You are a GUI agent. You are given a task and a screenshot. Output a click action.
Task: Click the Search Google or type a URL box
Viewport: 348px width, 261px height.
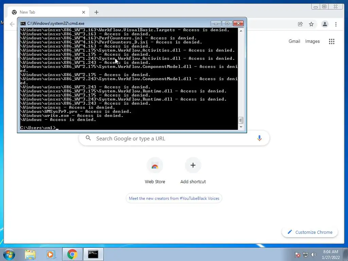[174, 138]
